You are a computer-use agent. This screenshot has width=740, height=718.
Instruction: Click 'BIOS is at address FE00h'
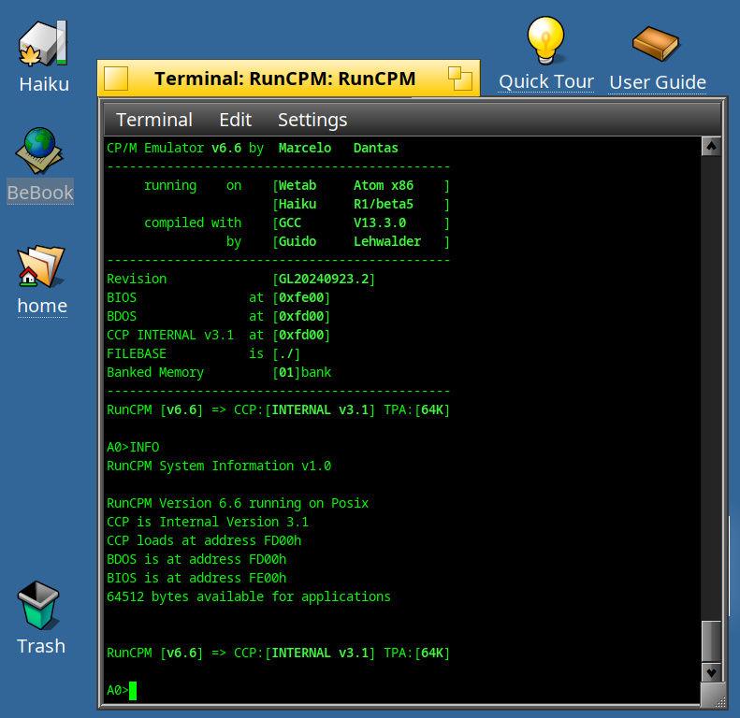(196, 578)
